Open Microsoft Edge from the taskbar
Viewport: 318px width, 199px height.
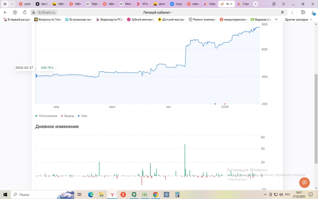pos(91,195)
